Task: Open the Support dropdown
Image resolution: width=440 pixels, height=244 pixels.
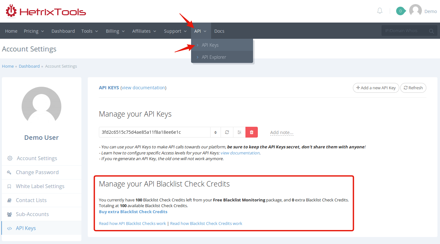Action: click(175, 31)
